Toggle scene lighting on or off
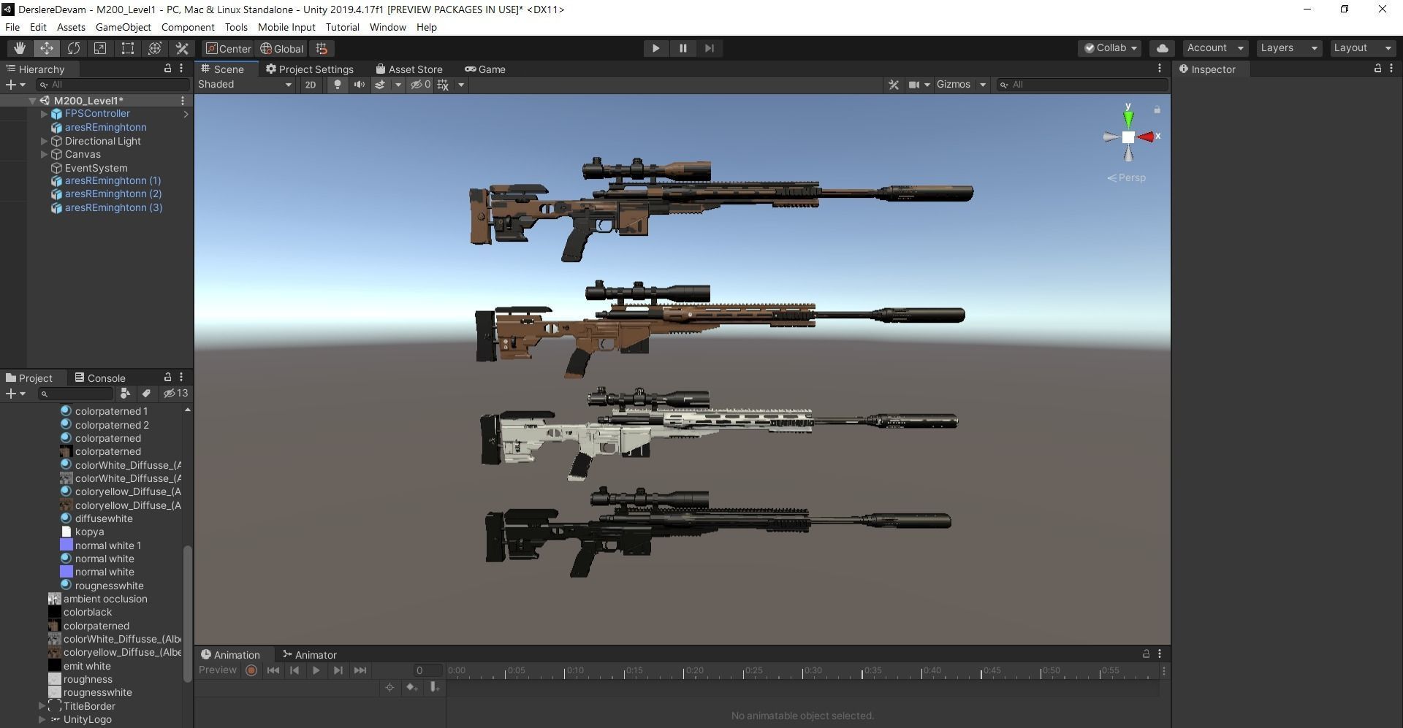The width and height of the screenshot is (1403, 728). tap(337, 85)
